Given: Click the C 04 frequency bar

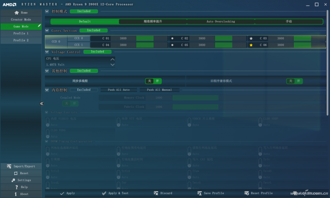Looking at the screenshot, I should [152, 45].
